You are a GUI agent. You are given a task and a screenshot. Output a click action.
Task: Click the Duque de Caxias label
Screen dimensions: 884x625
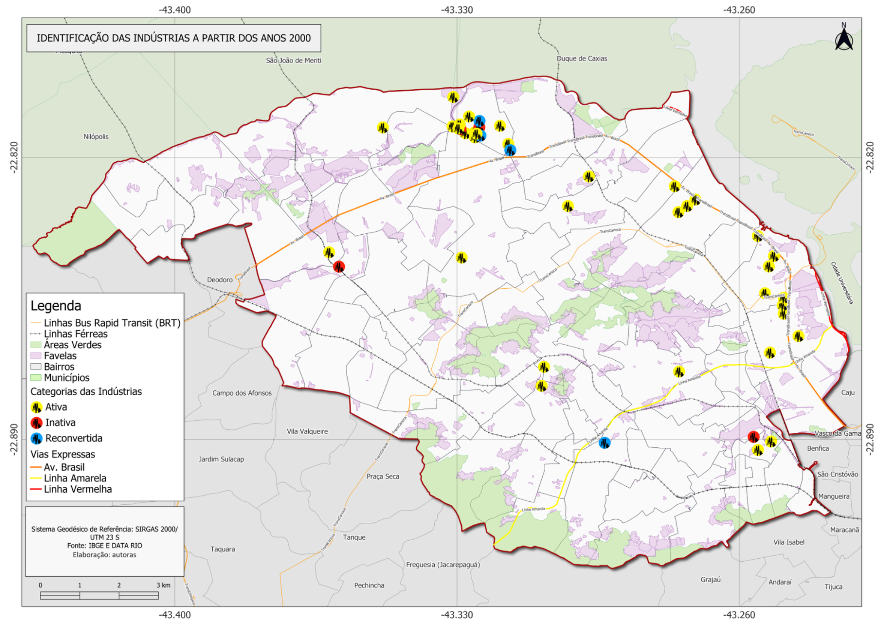pos(582,58)
